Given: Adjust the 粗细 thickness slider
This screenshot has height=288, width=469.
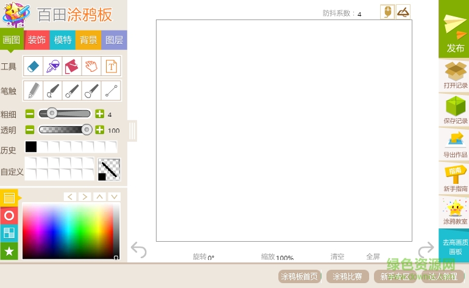Looking at the screenshot, I should click(x=65, y=113).
